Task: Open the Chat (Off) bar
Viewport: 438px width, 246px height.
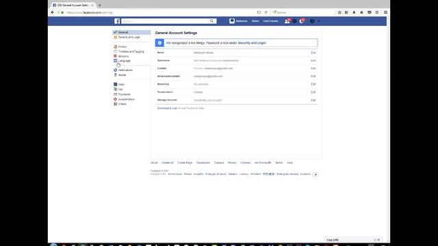Action: coord(353,240)
